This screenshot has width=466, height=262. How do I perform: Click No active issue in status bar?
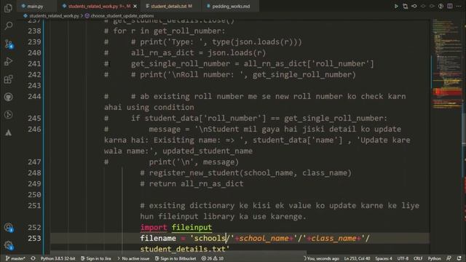point(133,258)
